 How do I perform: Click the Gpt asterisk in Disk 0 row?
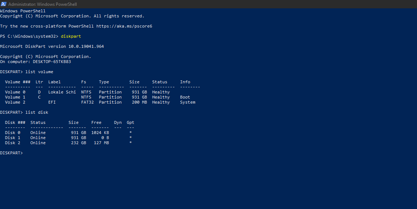tap(130, 133)
